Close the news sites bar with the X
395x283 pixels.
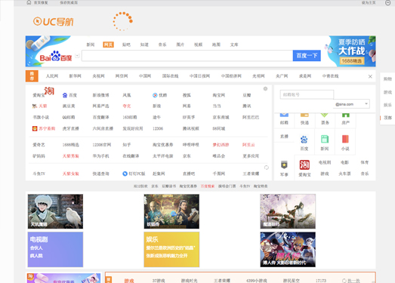coord(370,76)
